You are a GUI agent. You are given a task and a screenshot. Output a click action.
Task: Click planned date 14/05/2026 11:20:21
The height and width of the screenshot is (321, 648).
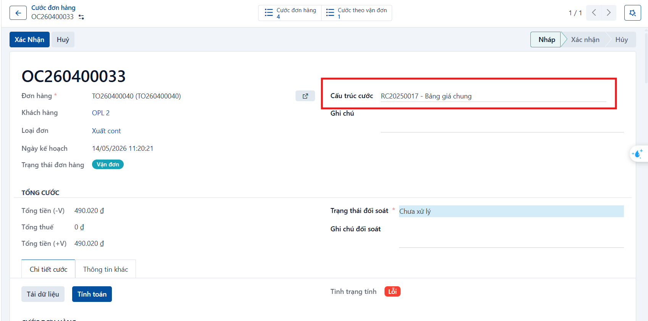123,148
